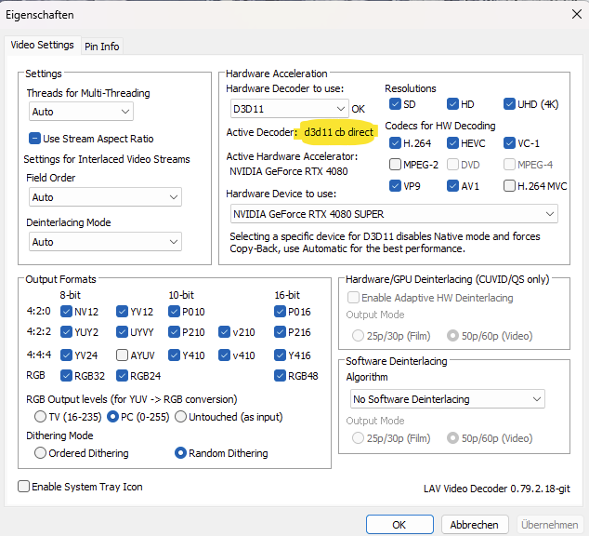Uncheck the UYVY output format
589x536 pixels.
pos(122,332)
